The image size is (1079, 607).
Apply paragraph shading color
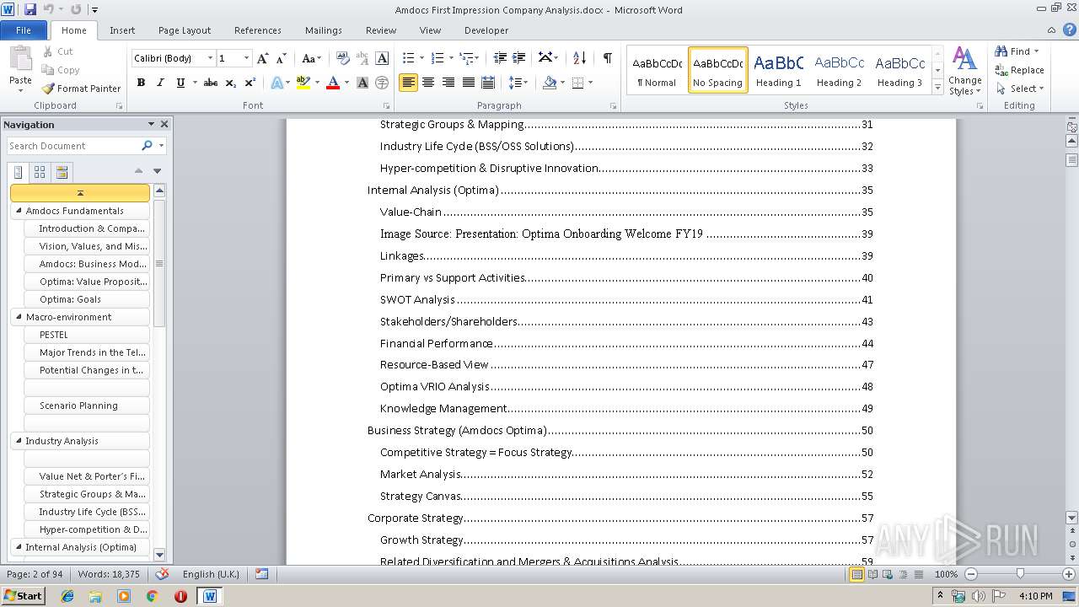[x=550, y=83]
